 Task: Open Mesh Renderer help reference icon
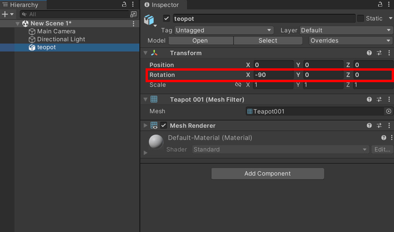point(369,125)
